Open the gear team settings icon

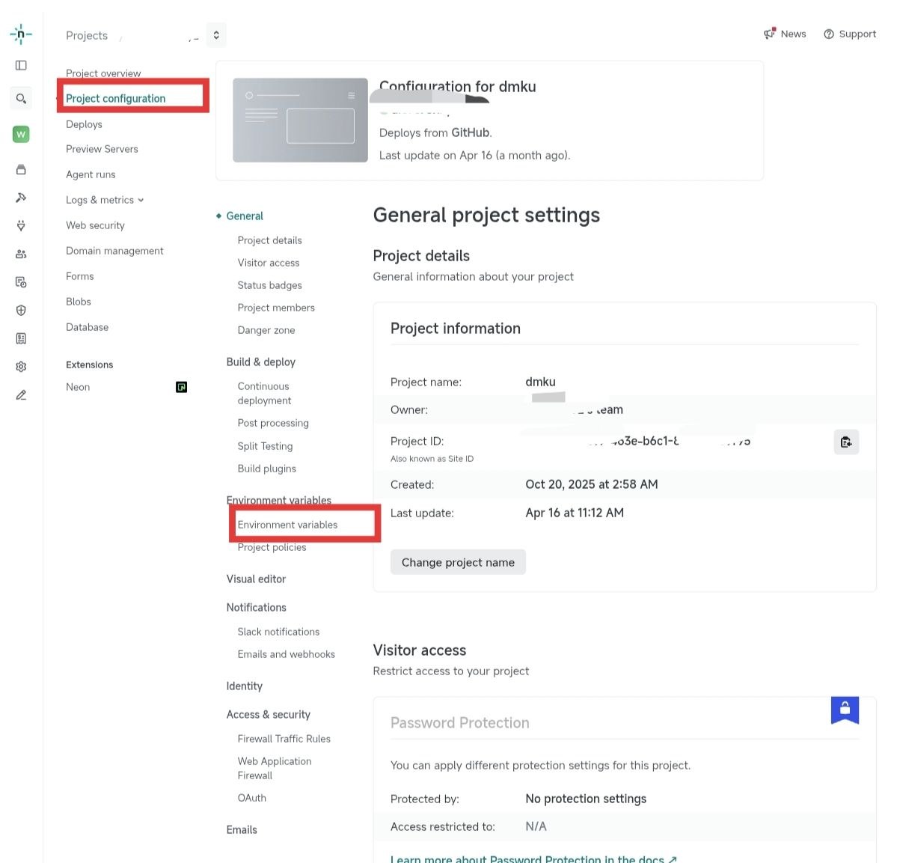(21, 366)
